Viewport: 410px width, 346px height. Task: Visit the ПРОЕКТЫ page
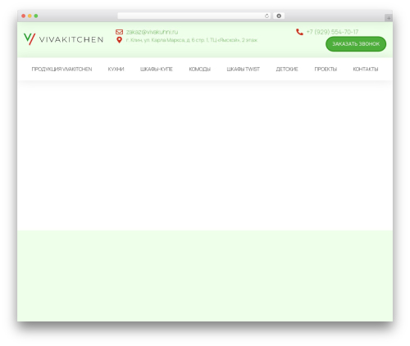[326, 70]
